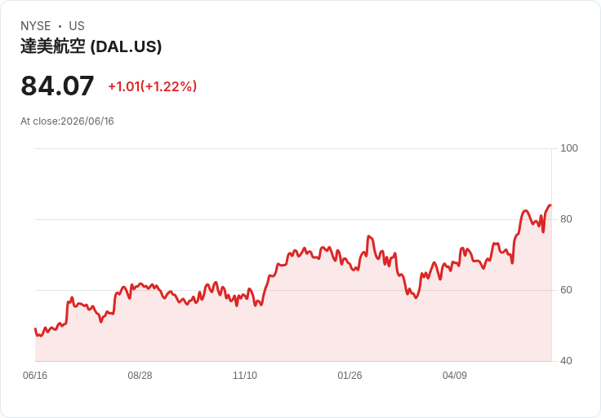Screen dimensions: 601x418
Task: Click the 60 y-axis price label
Action: 566,290
